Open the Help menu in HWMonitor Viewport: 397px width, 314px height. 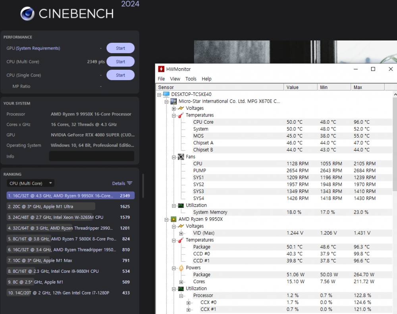(206, 79)
